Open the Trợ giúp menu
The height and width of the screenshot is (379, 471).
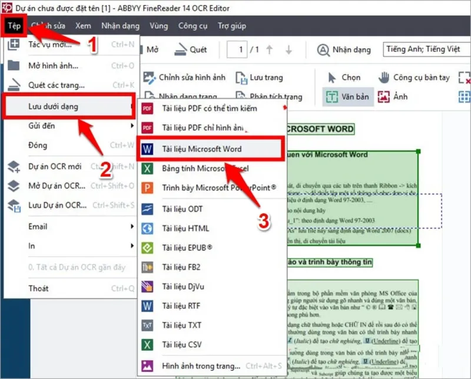point(231,26)
